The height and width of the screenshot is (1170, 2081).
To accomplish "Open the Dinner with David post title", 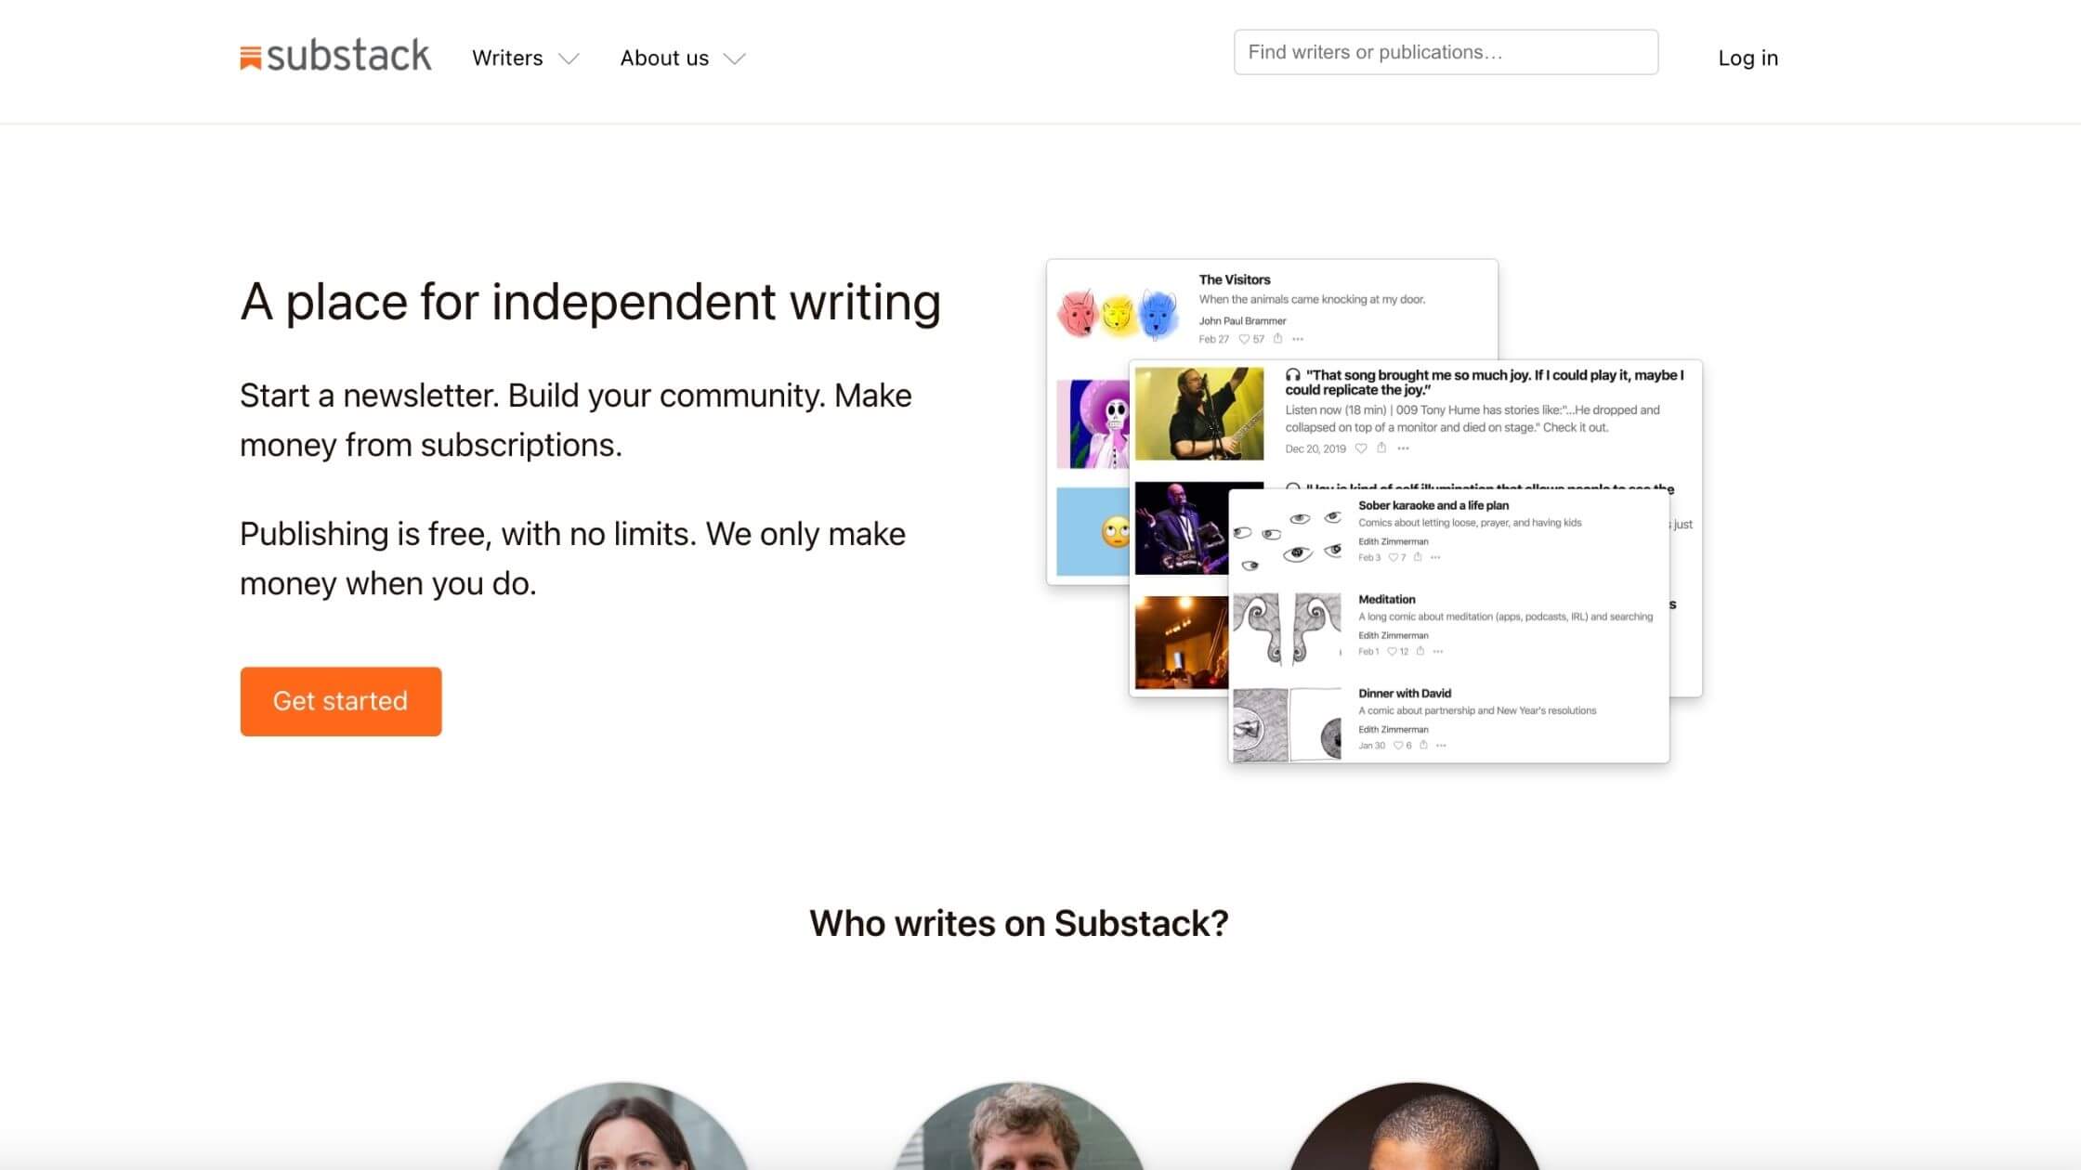I will coord(1404,693).
